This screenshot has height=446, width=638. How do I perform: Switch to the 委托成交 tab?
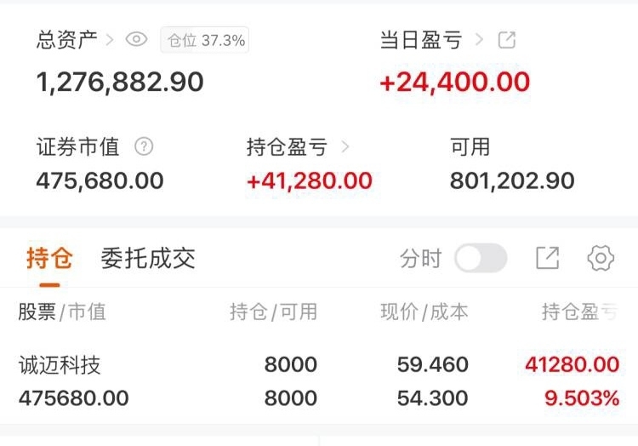[148, 259]
